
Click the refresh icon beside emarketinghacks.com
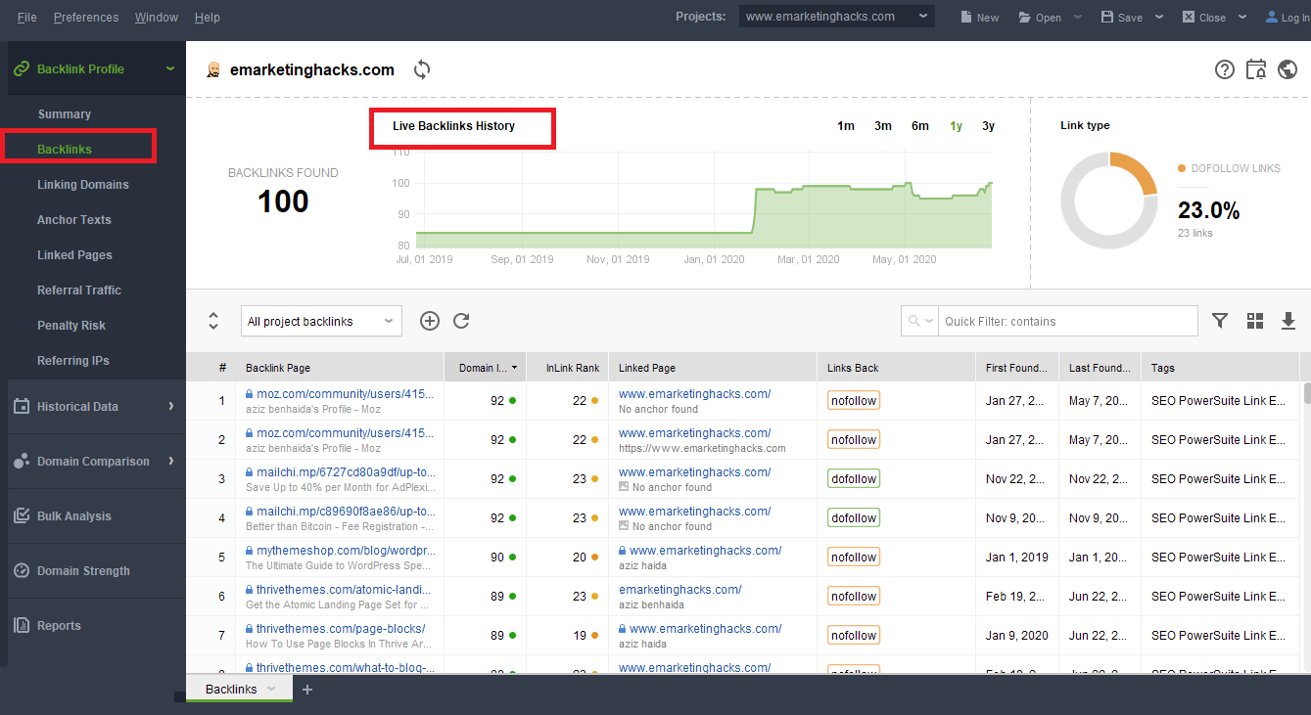[x=422, y=69]
